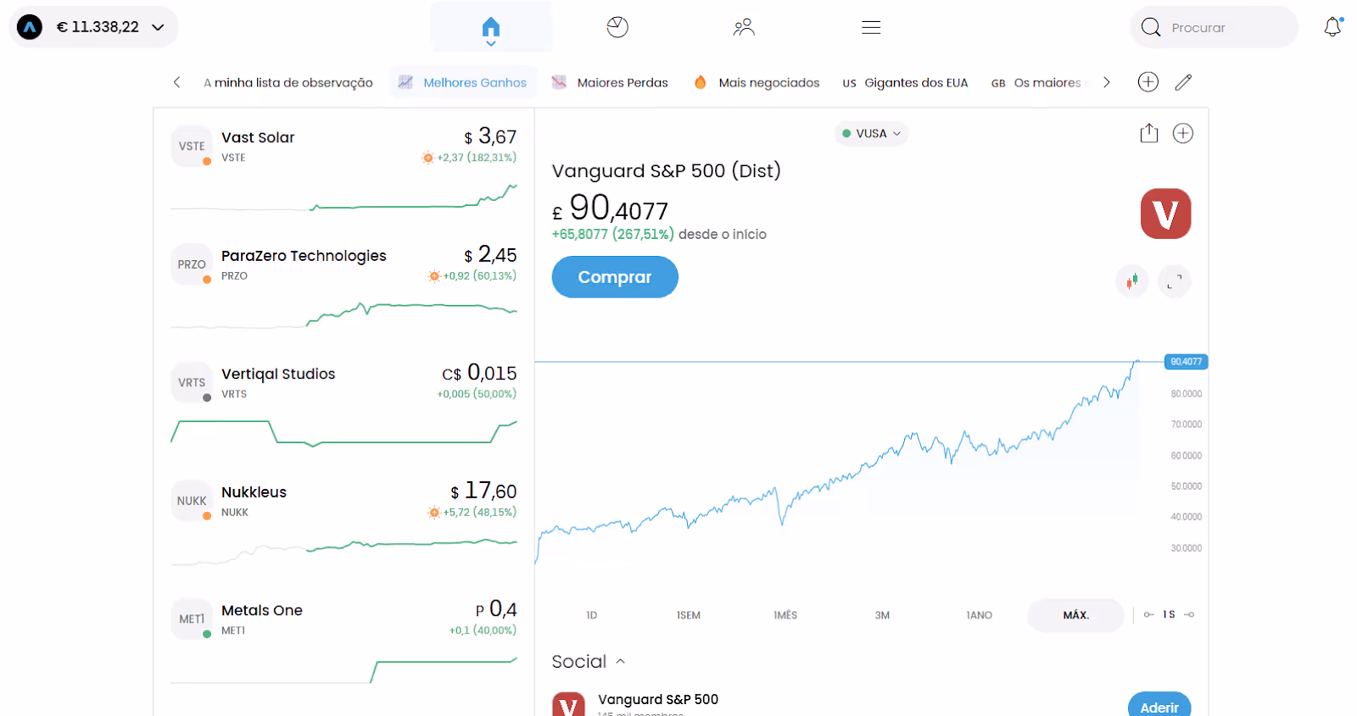Select Maiores Perdas tab

pyautogui.click(x=610, y=82)
